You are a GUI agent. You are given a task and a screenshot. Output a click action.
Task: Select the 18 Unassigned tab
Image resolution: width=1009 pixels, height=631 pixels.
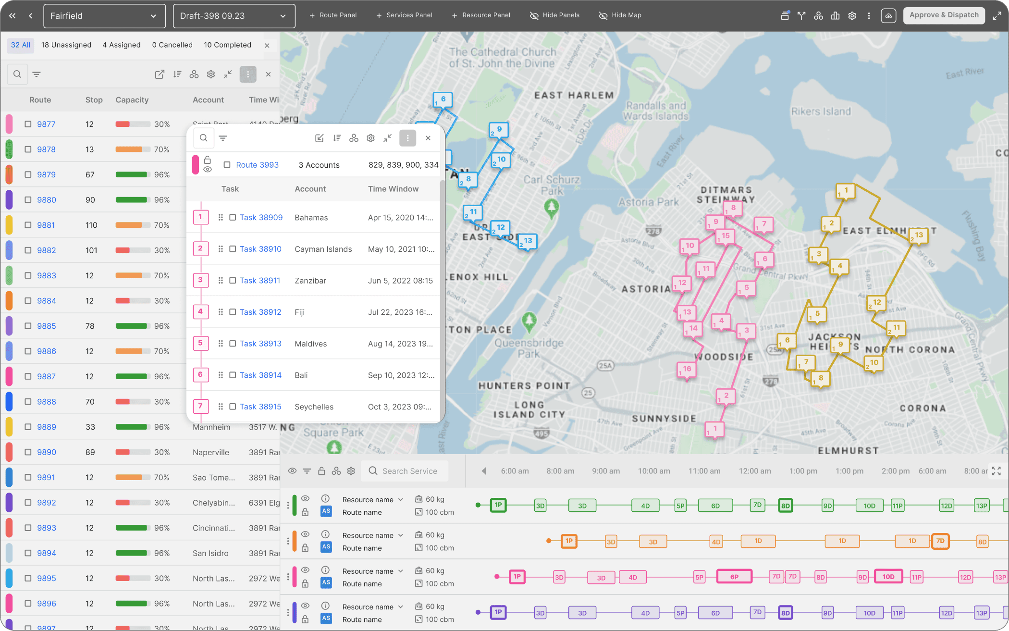tap(66, 45)
